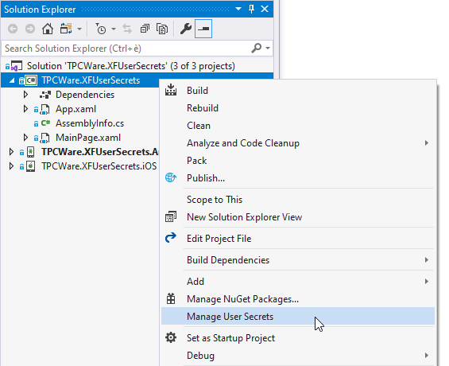Viewport: 449px width, 366px height.
Task: Click the NuGet package icon
Action: 171,298
